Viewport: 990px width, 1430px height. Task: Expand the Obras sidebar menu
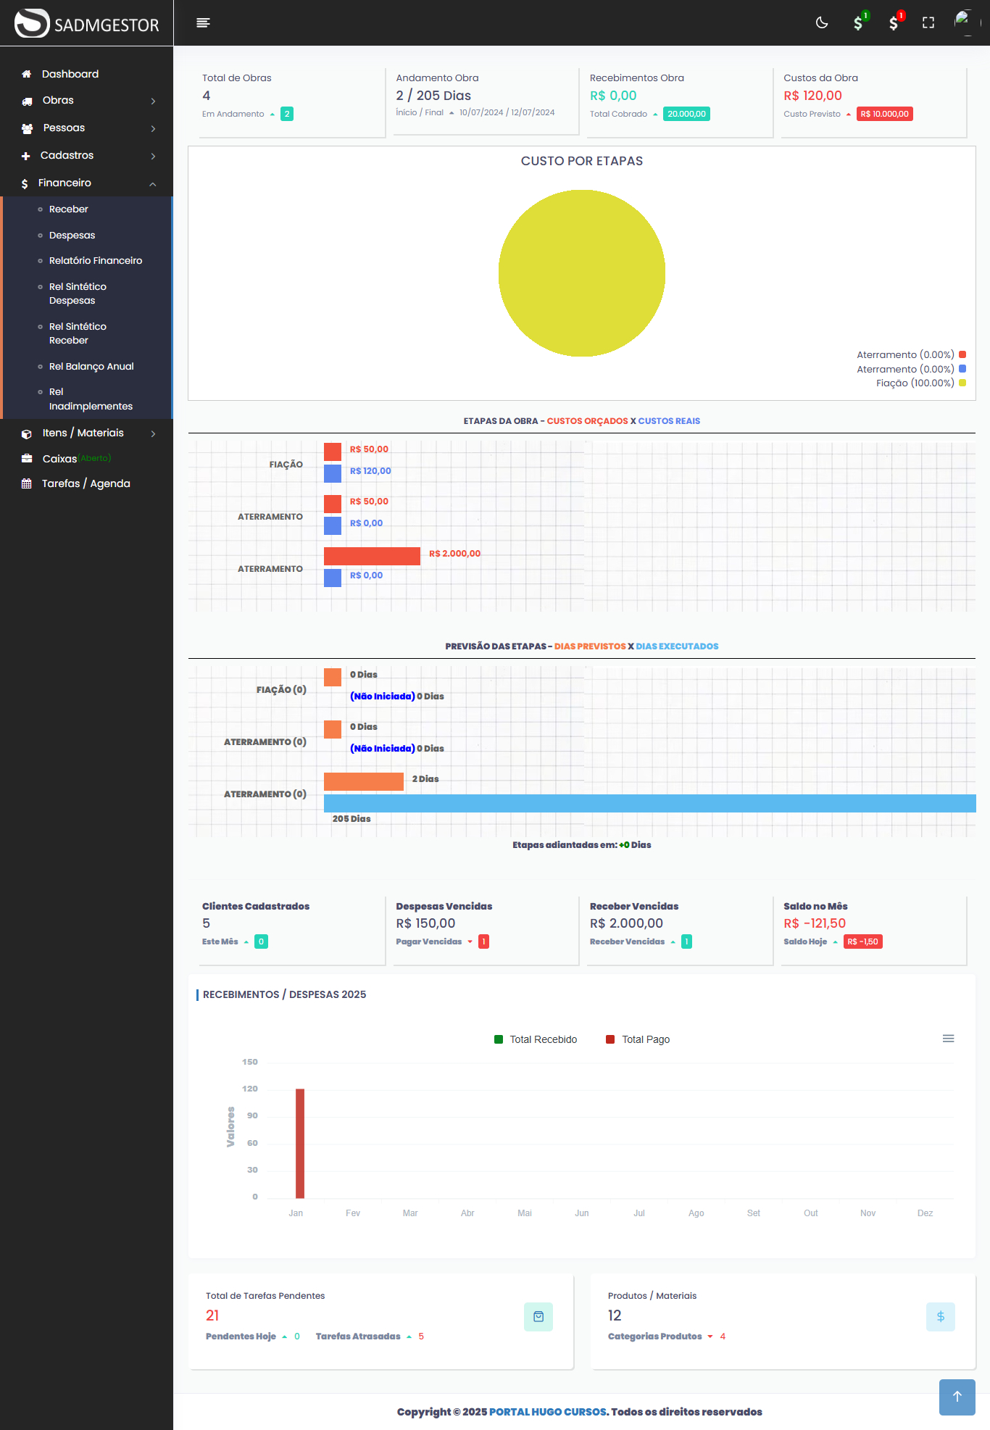[87, 101]
